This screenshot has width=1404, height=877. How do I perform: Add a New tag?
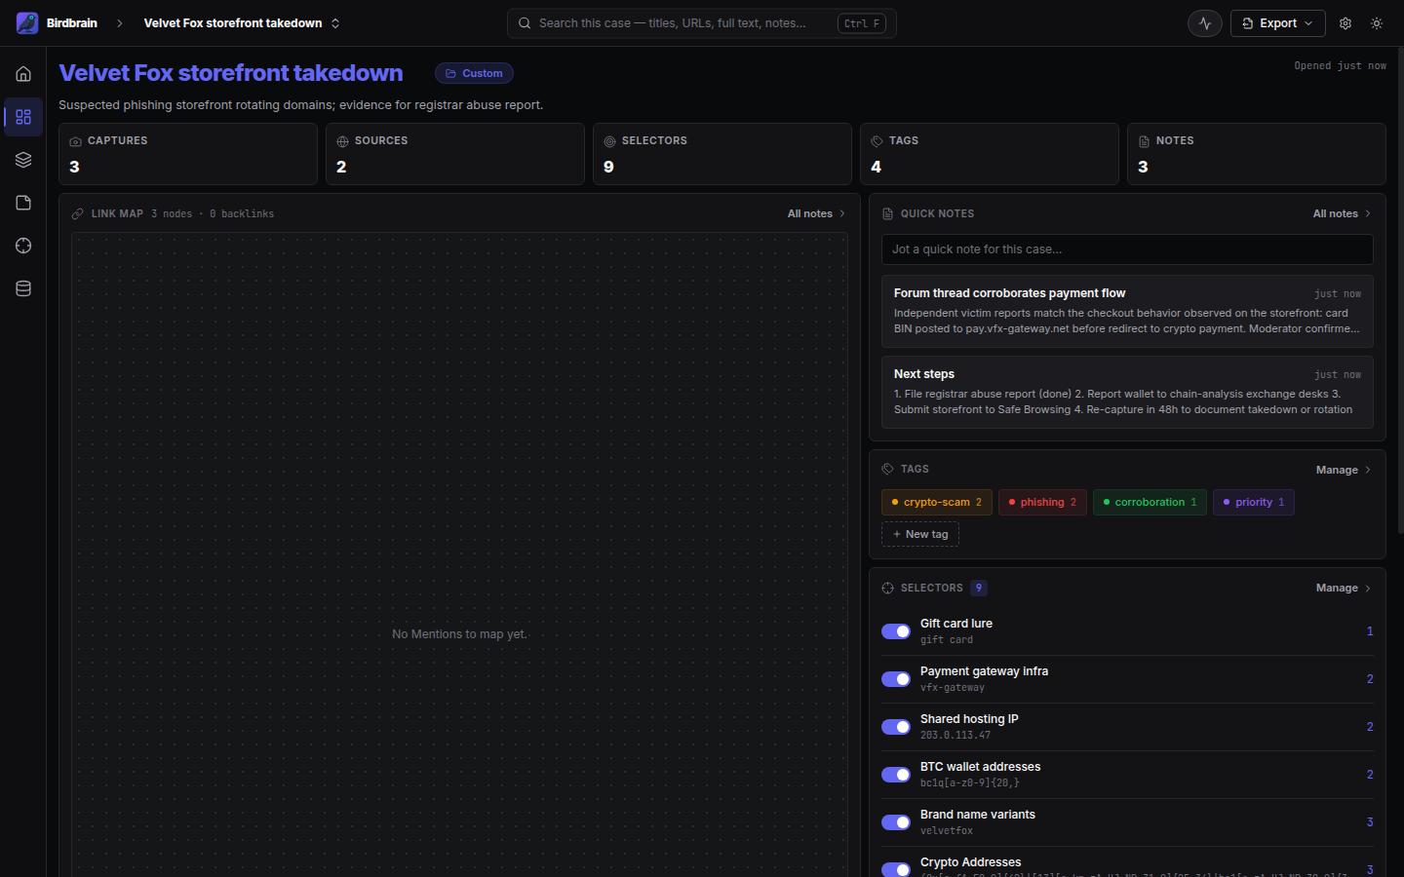920,534
